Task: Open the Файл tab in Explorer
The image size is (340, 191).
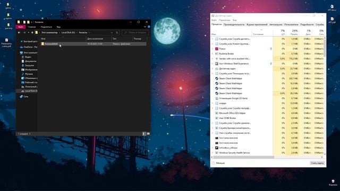Action: pyautogui.click(x=21, y=27)
